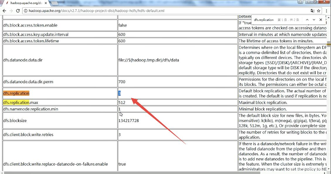Screen dimensions: 331x174
Task: Close the find bar
Action: pyautogui.click(x=321, y=20)
